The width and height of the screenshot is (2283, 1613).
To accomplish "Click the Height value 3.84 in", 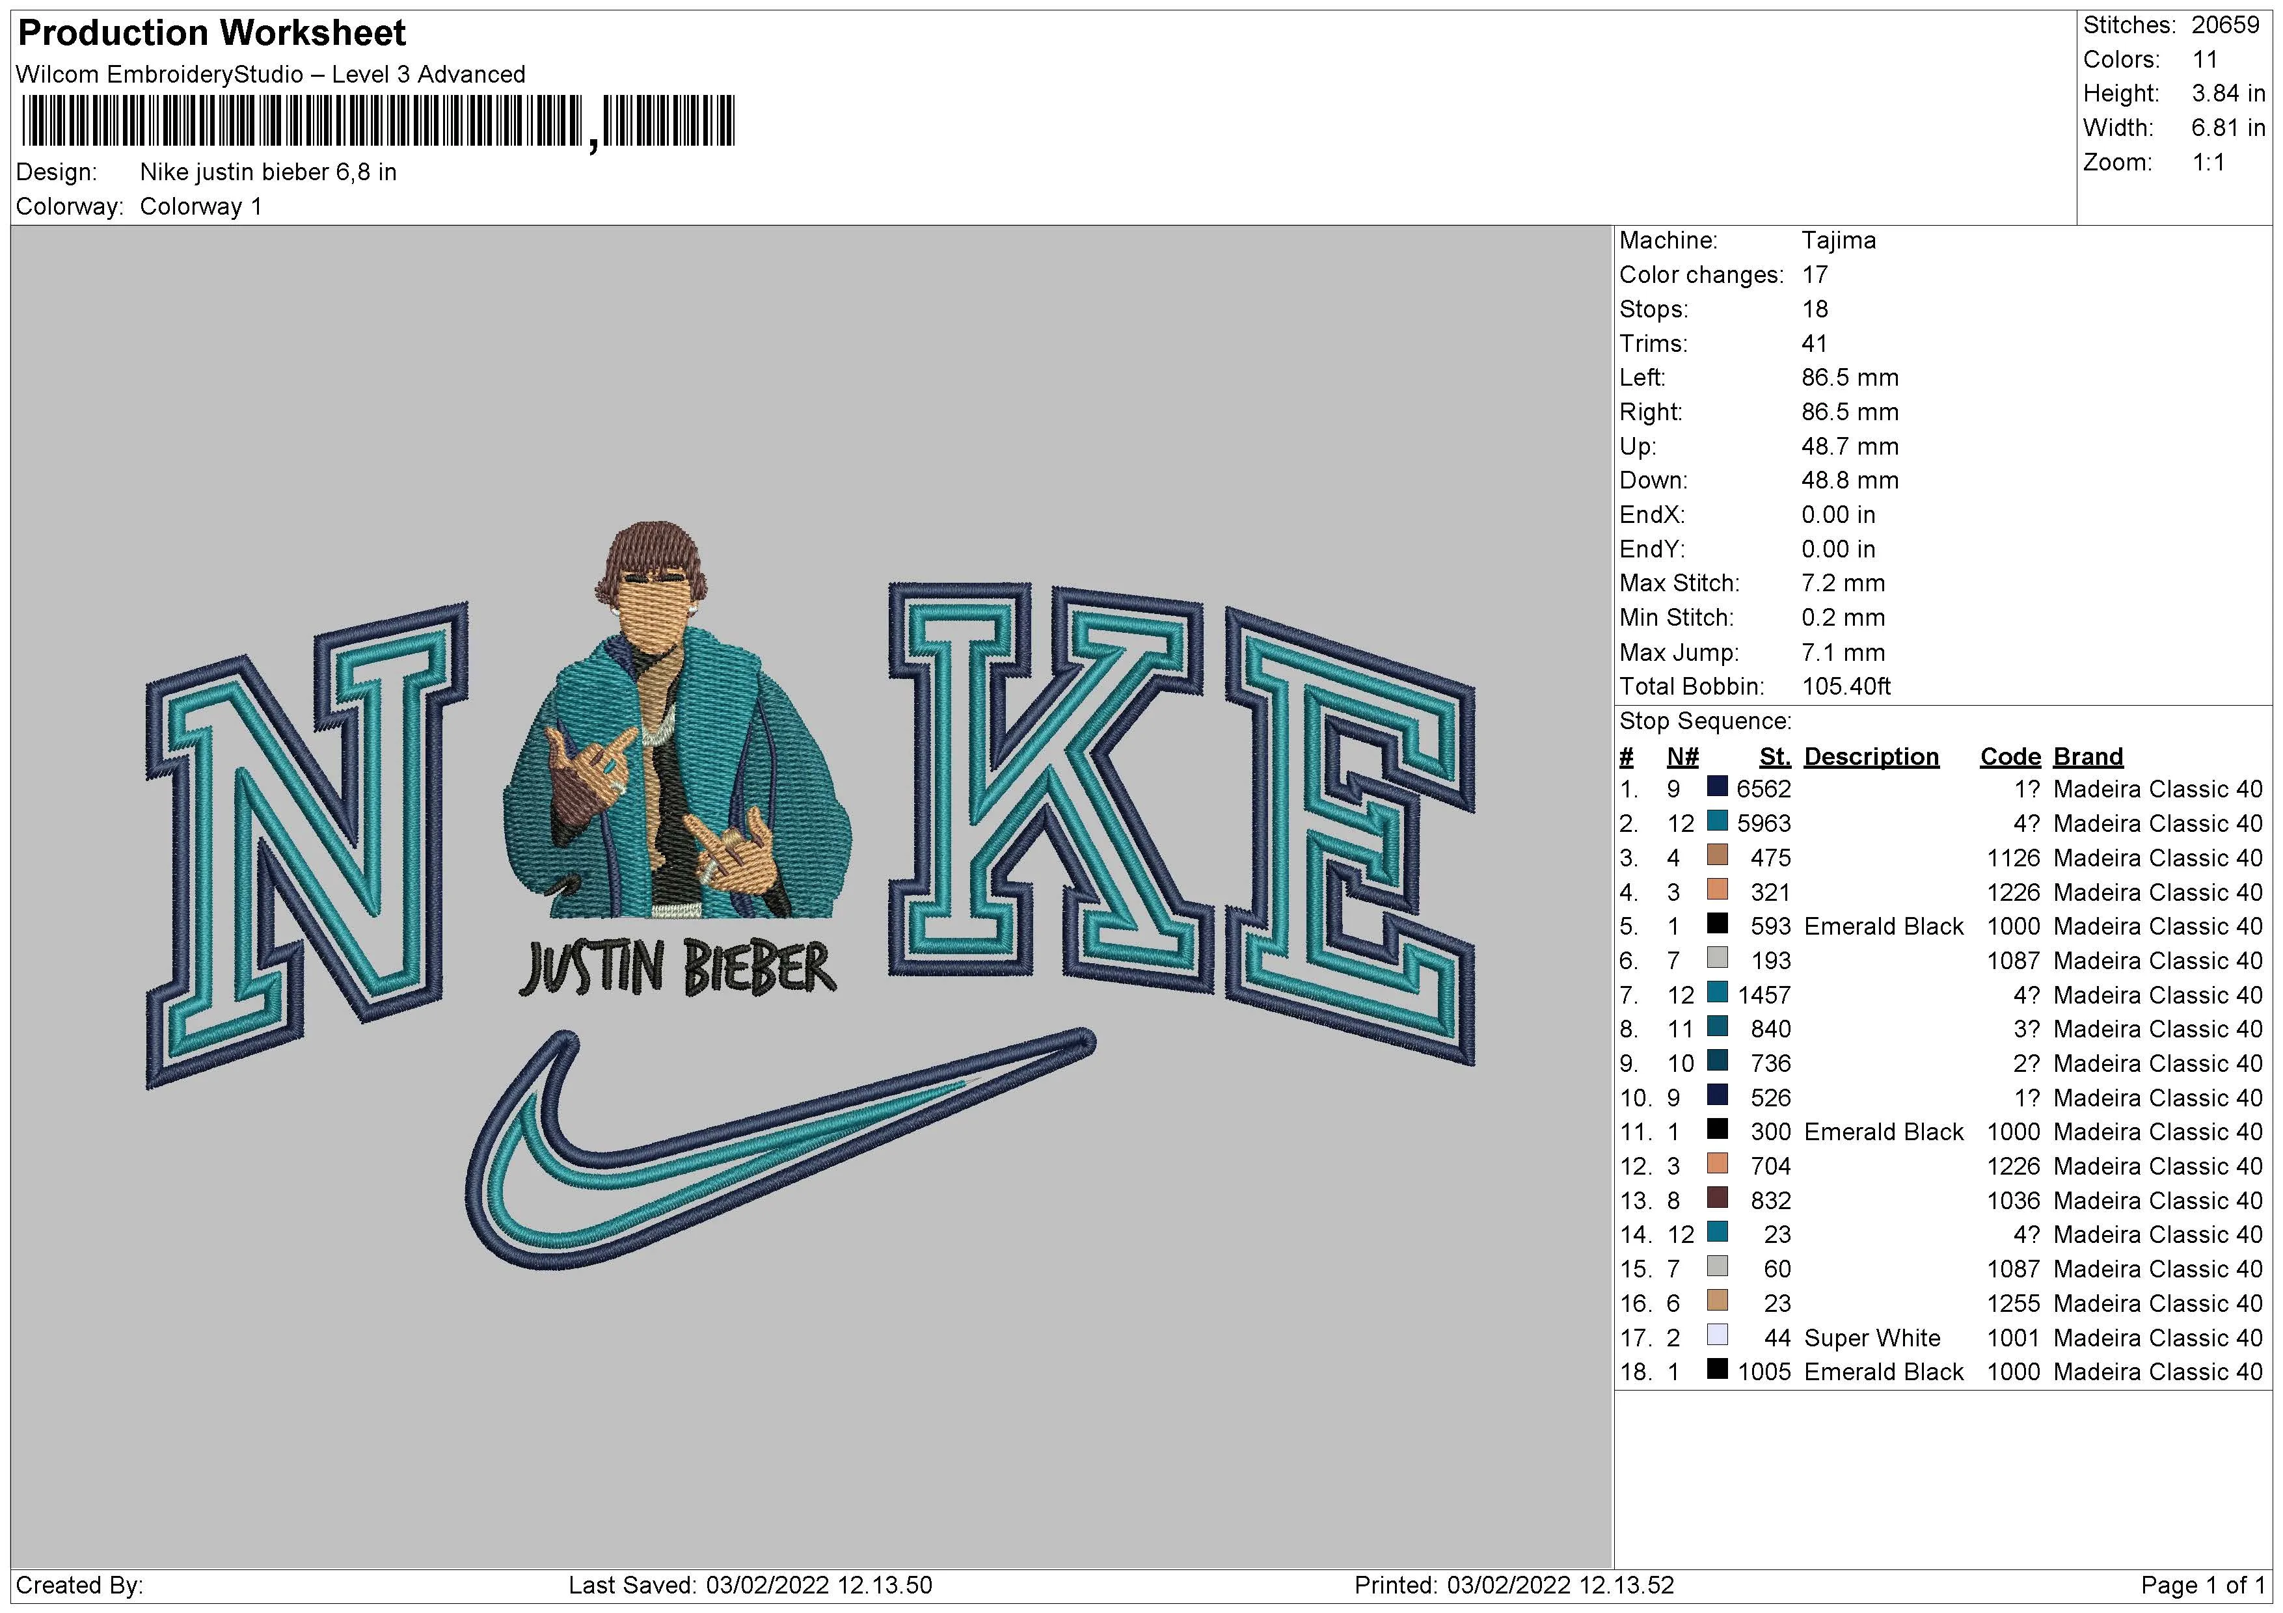I will pos(2228,94).
